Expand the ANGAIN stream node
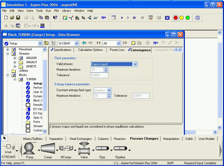Viewport: 224px width, 166px height. [x=15, y=58]
